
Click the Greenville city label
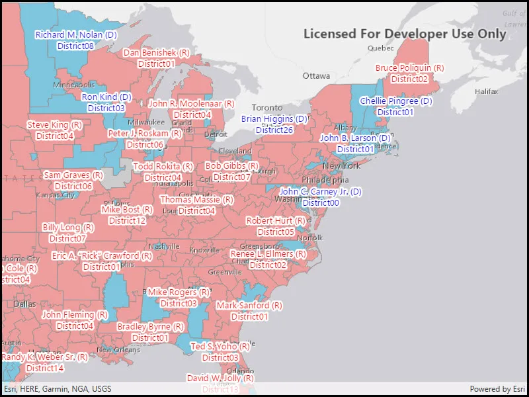coord(225,272)
